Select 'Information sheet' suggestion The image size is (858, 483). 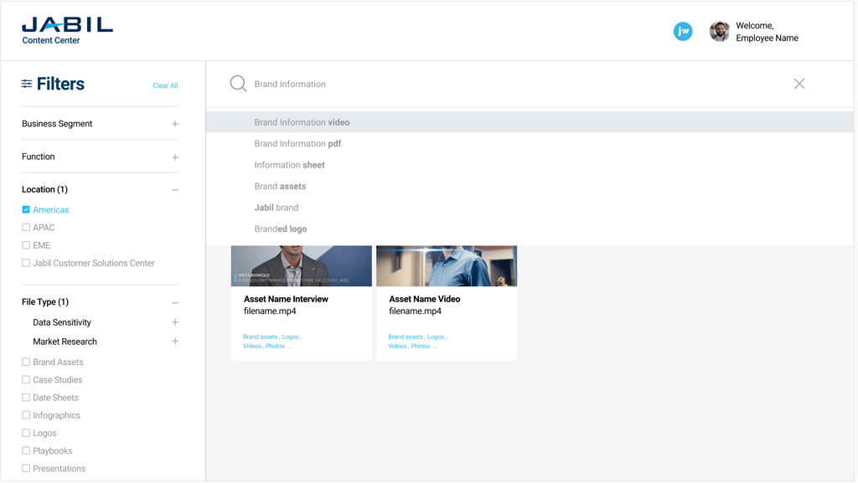tap(530, 165)
